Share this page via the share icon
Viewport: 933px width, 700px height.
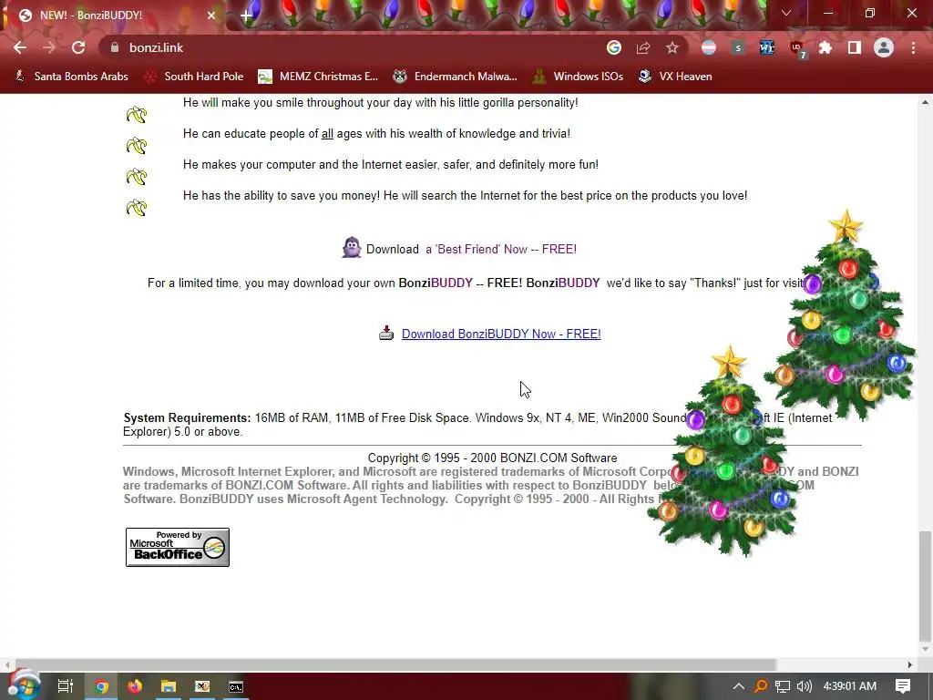pos(643,47)
